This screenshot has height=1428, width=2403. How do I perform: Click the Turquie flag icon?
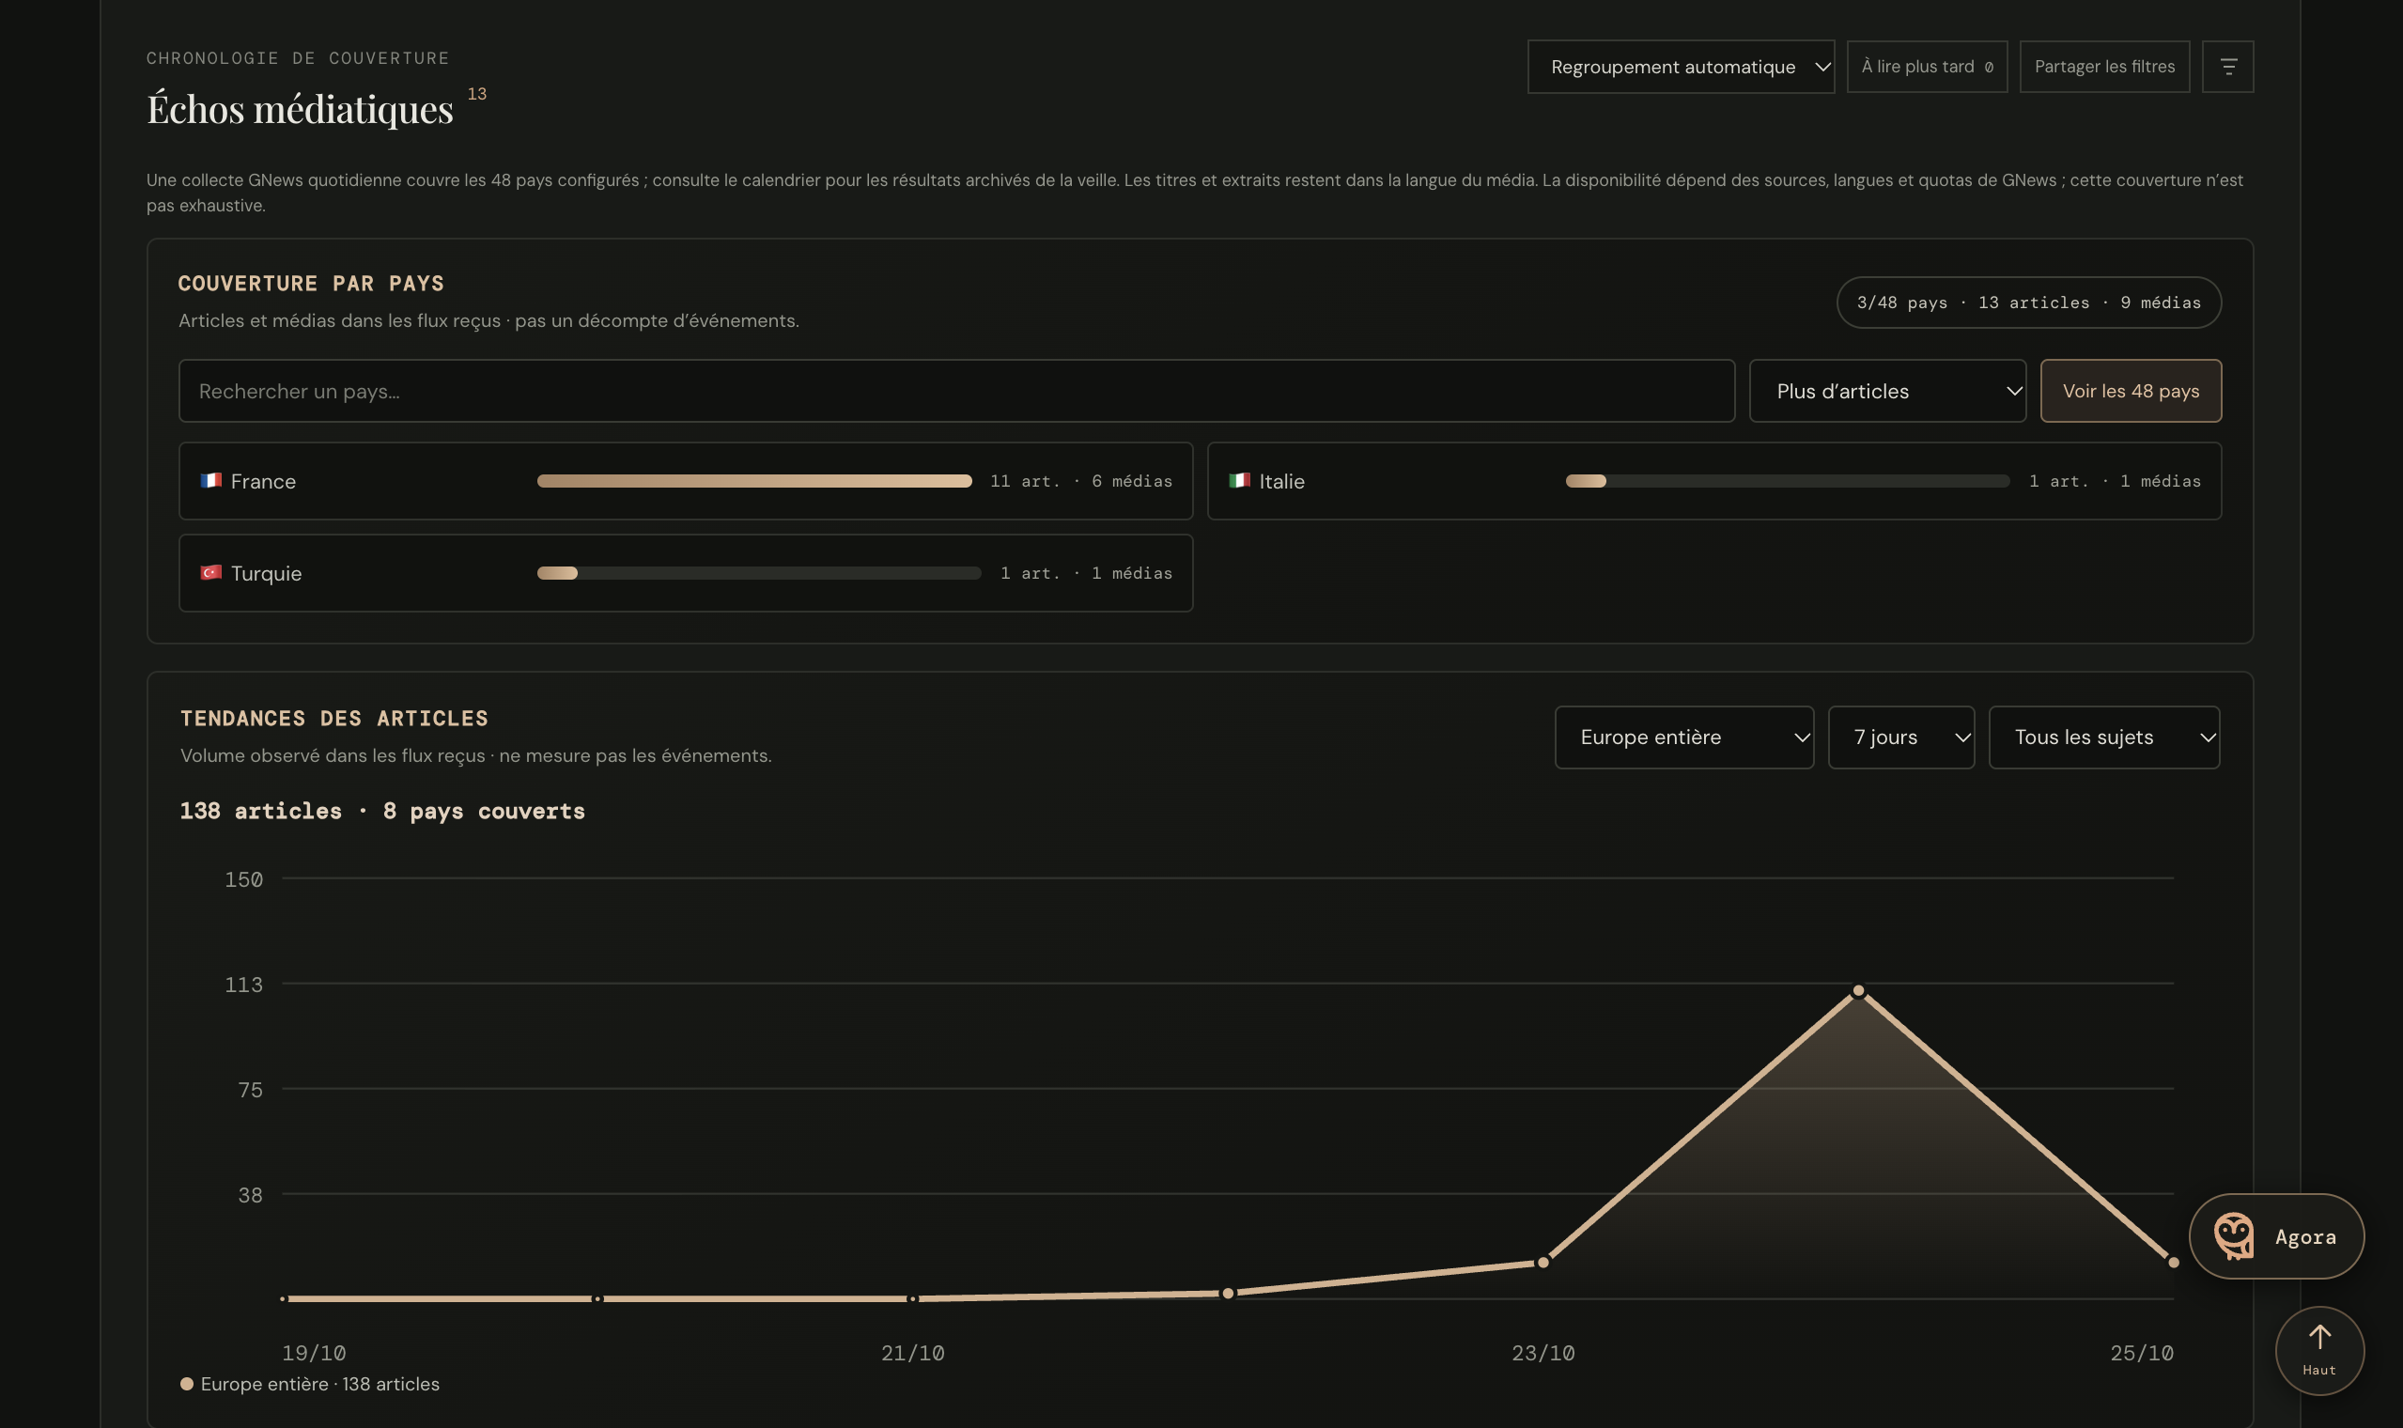pos(210,572)
